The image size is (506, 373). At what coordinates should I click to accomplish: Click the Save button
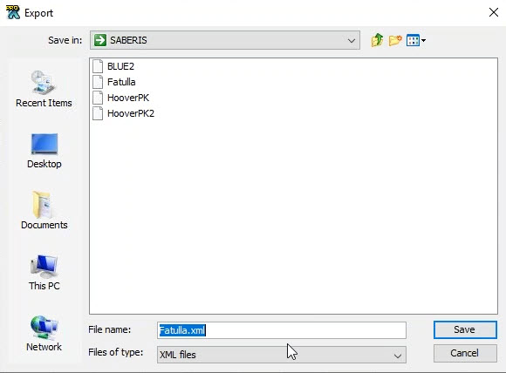465,329
